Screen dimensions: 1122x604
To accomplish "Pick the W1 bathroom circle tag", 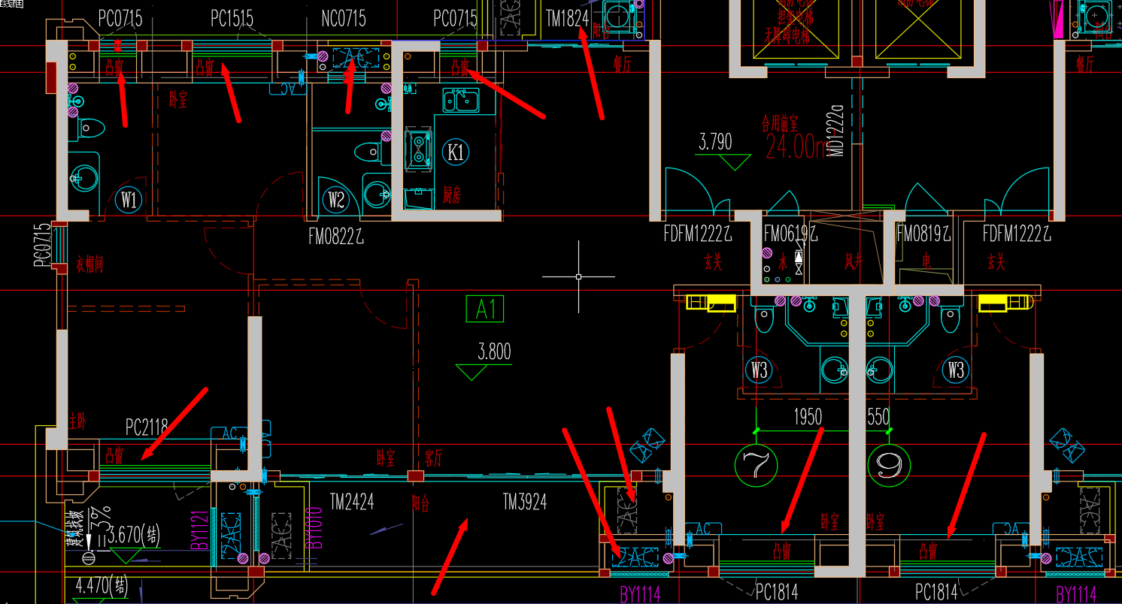I will pos(129,200).
